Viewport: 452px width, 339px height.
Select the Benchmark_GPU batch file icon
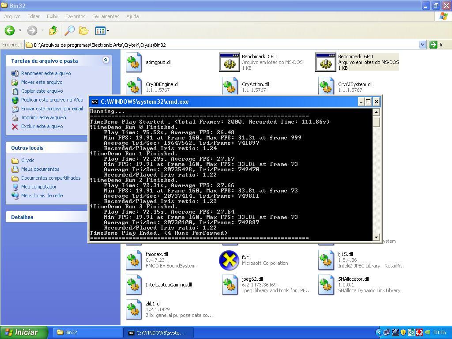click(326, 62)
